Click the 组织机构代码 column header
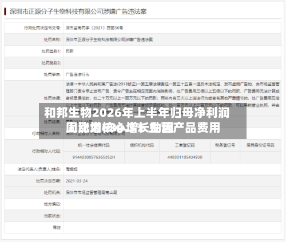 click(142, 145)
